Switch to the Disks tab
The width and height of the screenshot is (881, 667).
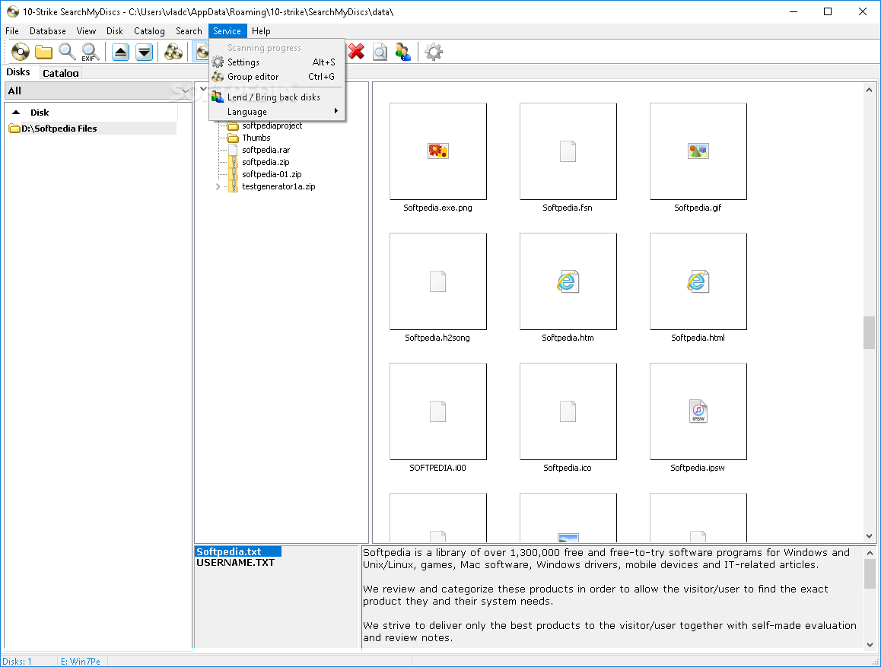point(18,71)
